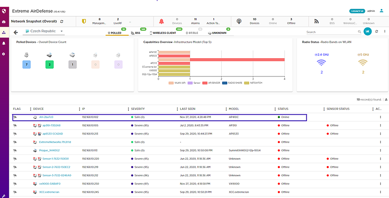Image resolution: width=389 pixels, height=198 pixels.
Task: Open device link Prague_X440G2
Action: coord(49,150)
